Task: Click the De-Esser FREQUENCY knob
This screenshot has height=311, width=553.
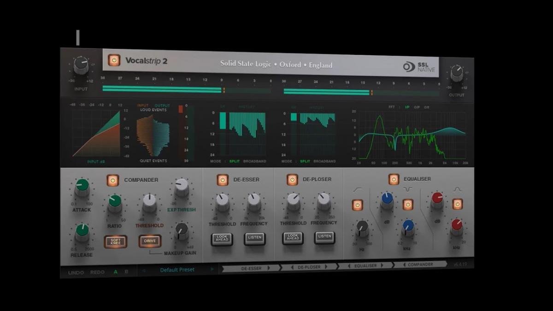Action: pos(254,202)
